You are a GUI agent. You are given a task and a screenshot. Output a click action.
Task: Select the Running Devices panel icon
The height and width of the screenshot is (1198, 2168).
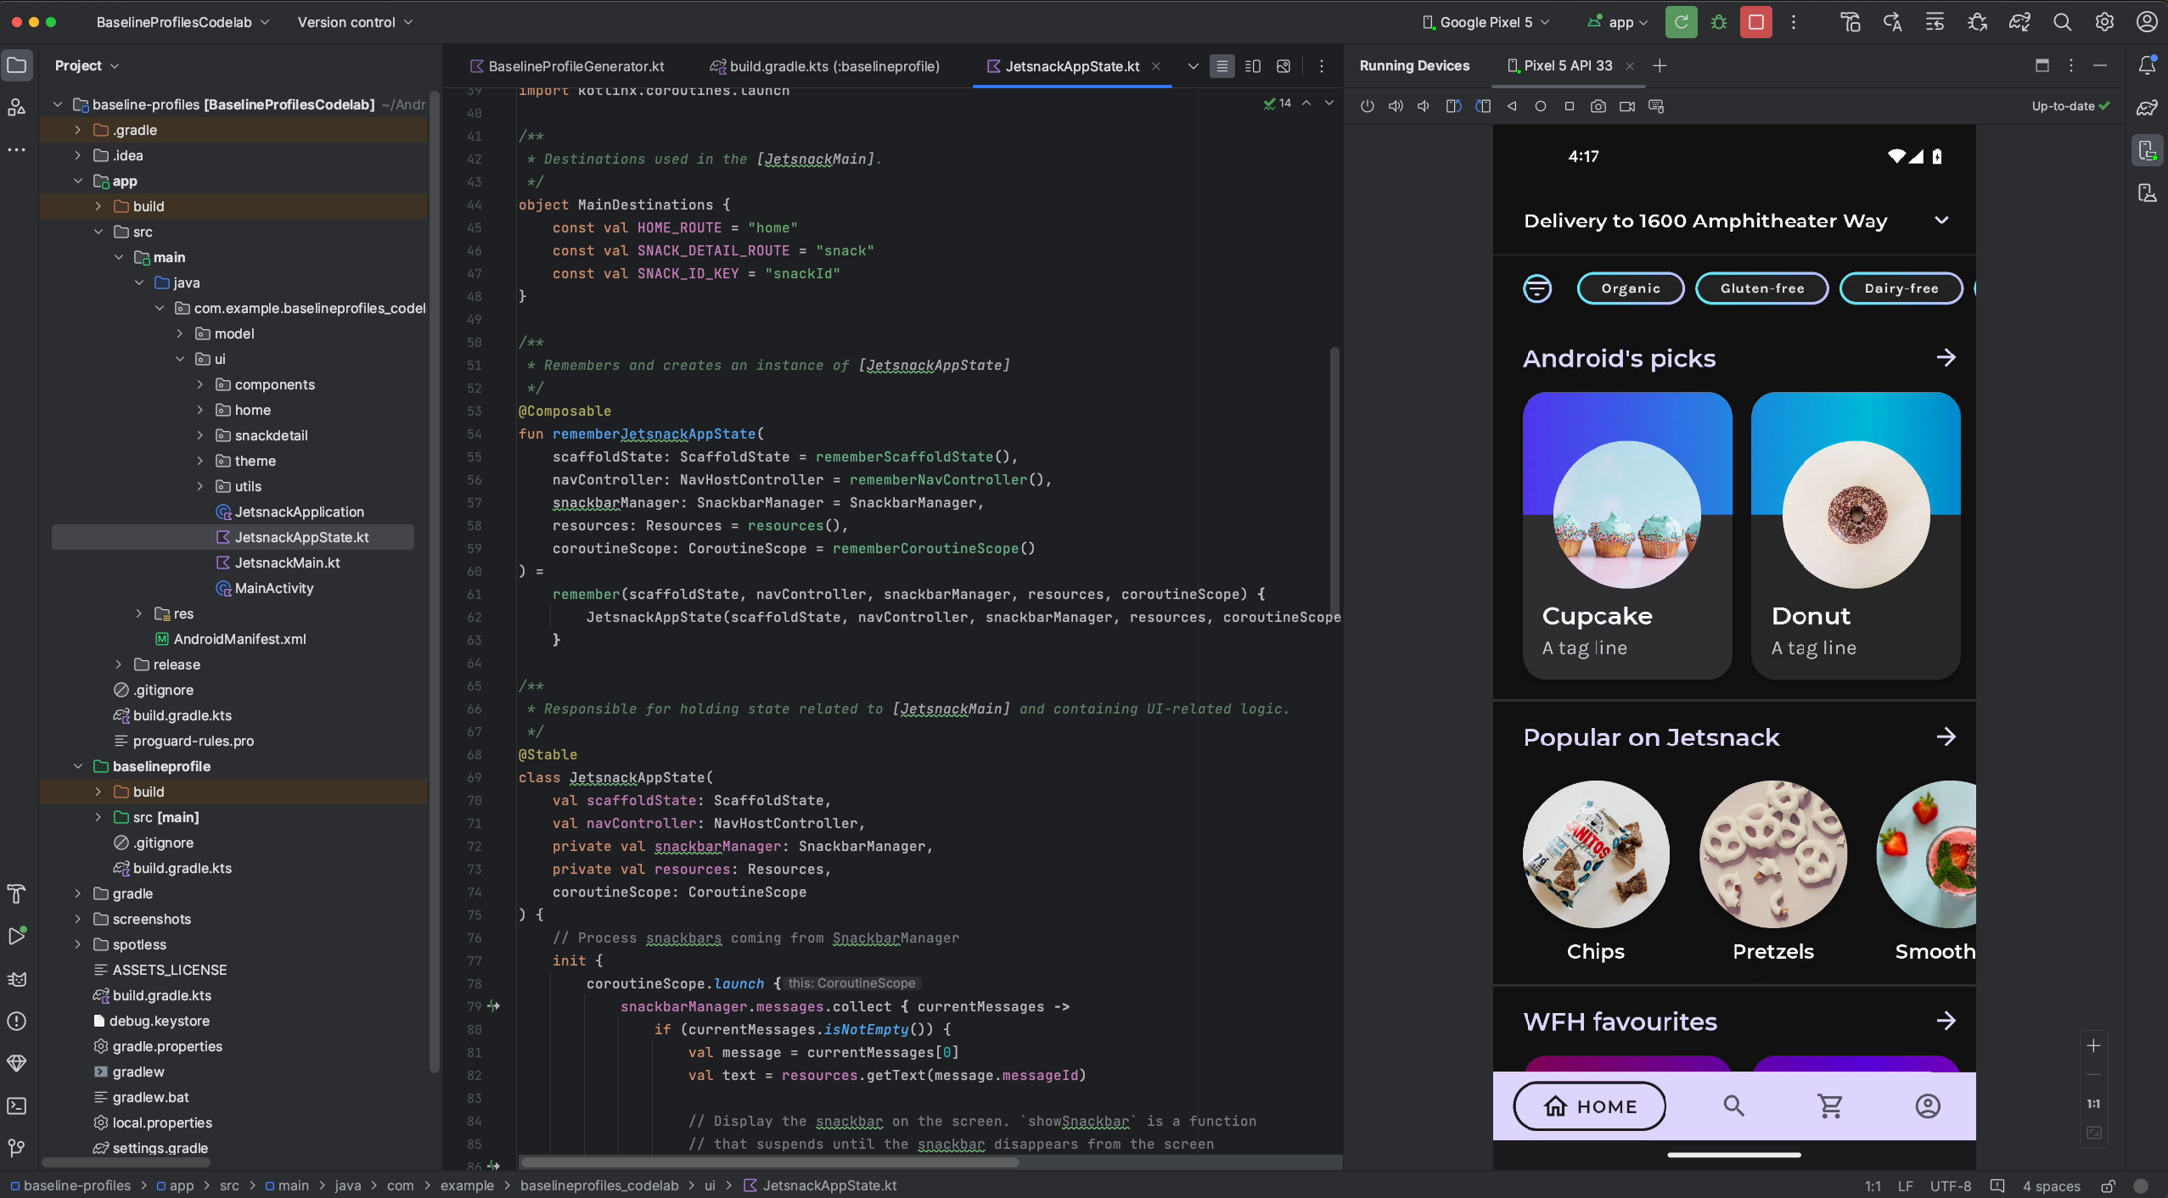click(2146, 150)
